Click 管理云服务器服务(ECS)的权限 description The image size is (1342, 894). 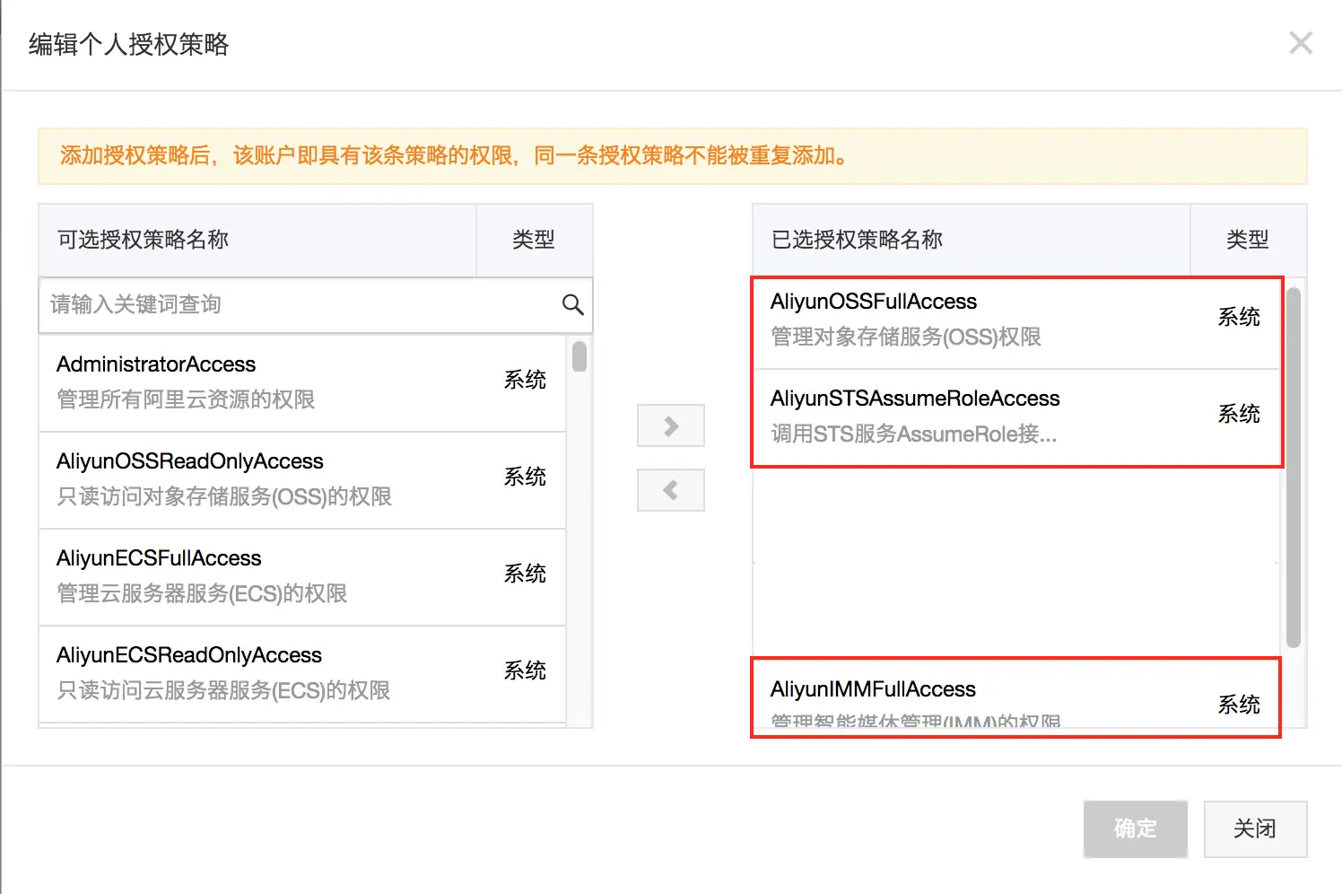[202, 593]
